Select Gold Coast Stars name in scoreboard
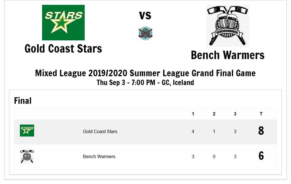 click(x=100, y=131)
